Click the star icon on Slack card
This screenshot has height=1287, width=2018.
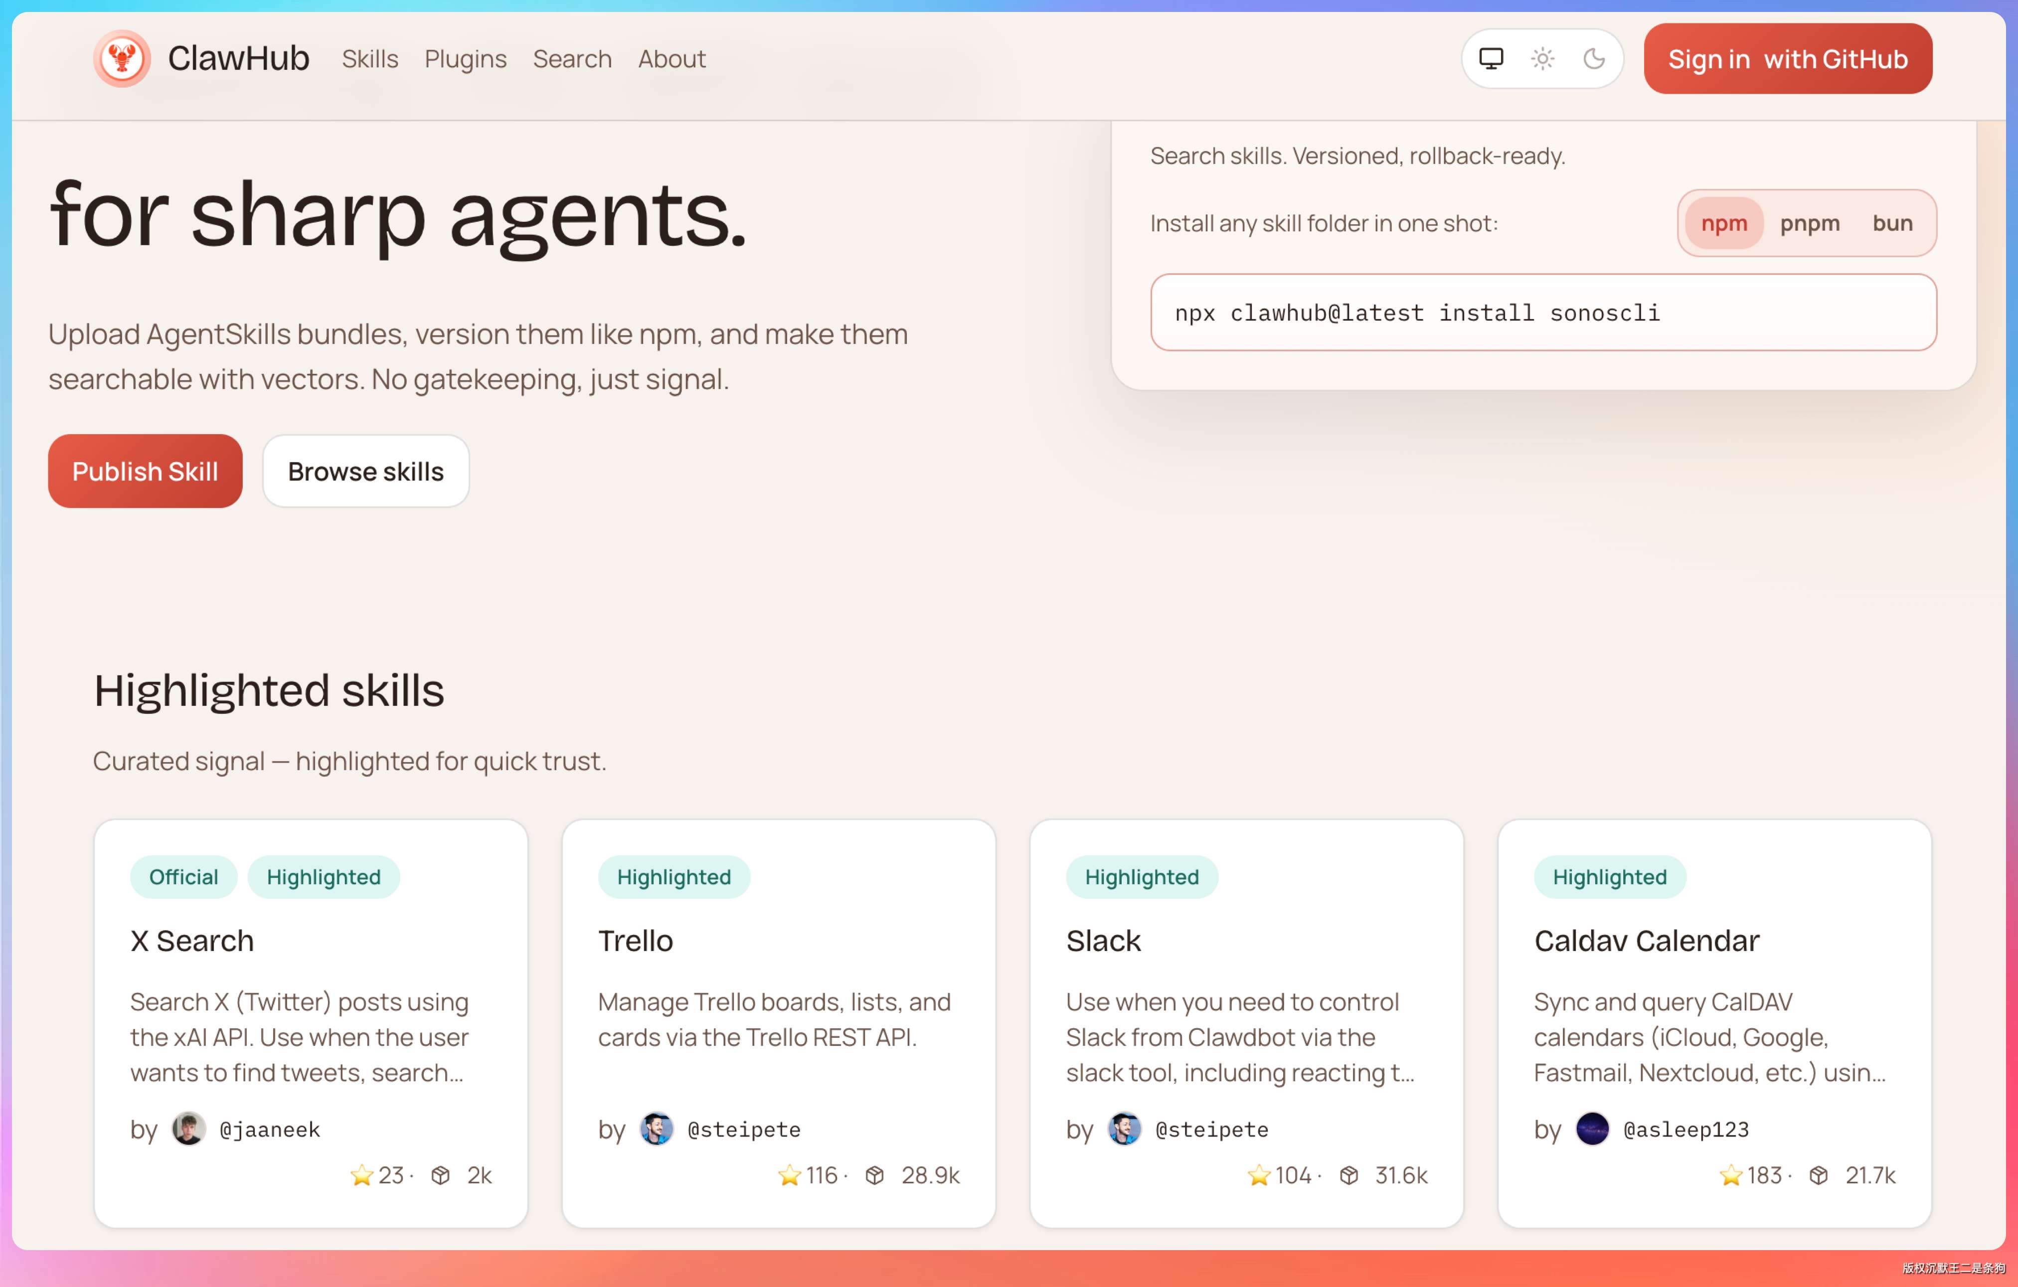click(x=1259, y=1175)
